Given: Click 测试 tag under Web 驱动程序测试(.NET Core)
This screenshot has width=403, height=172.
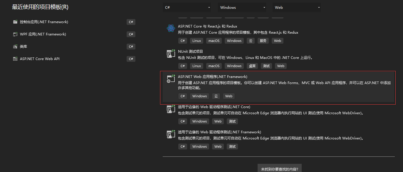Looking at the screenshot, I should (232, 121).
